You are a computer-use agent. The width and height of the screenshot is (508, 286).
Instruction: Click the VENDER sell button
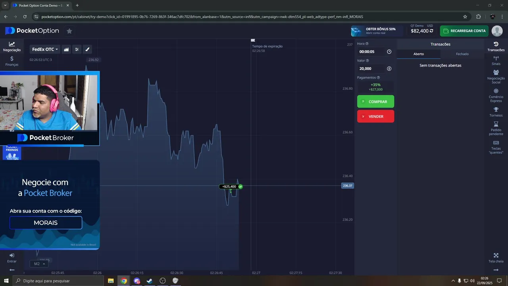[x=375, y=116]
